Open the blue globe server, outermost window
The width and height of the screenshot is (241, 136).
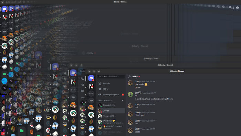(4, 81)
